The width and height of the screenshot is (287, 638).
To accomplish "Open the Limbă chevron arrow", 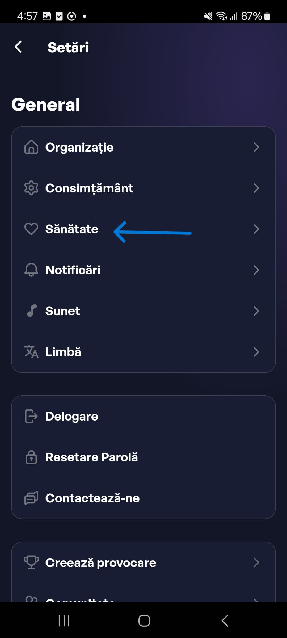I will pos(256,352).
